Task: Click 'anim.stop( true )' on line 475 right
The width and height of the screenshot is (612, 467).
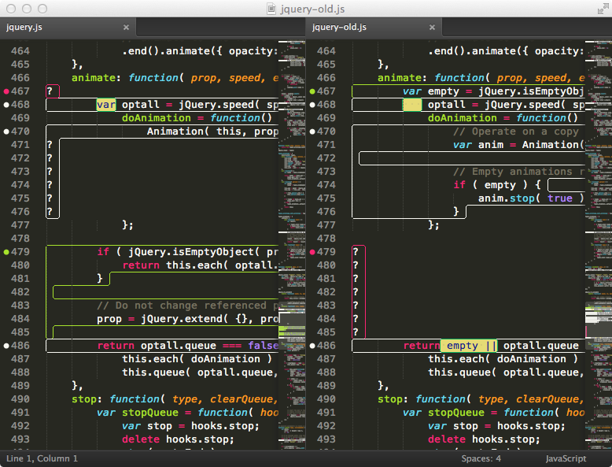Action: (531, 198)
